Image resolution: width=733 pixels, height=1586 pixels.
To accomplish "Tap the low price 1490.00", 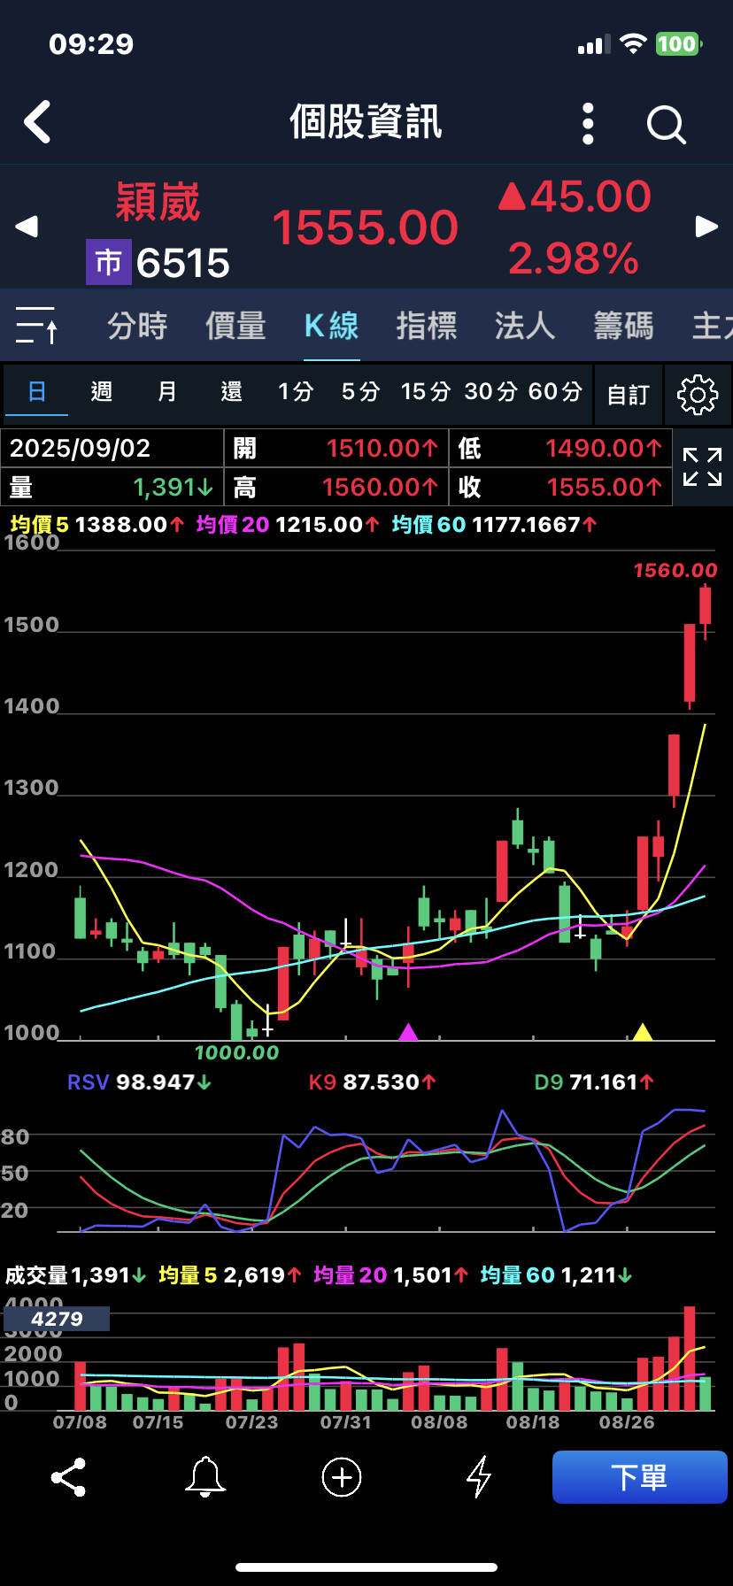I will [x=604, y=449].
